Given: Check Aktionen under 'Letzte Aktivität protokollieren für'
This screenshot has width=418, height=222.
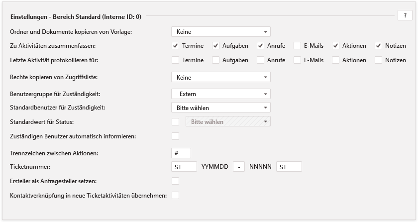Looking at the screenshot, I should coord(335,60).
